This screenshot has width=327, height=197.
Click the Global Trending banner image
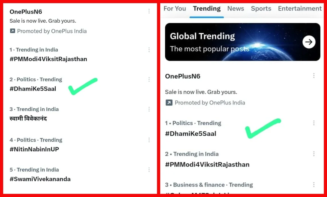[243, 42]
